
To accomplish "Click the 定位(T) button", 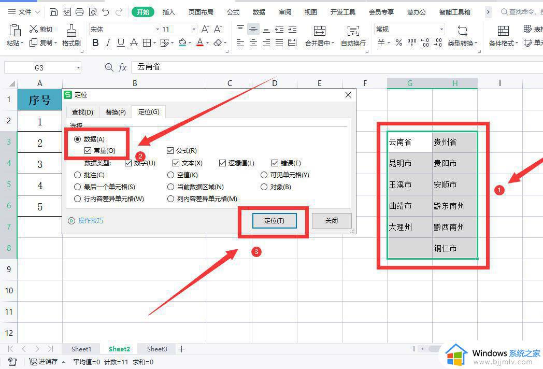I will click(274, 221).
